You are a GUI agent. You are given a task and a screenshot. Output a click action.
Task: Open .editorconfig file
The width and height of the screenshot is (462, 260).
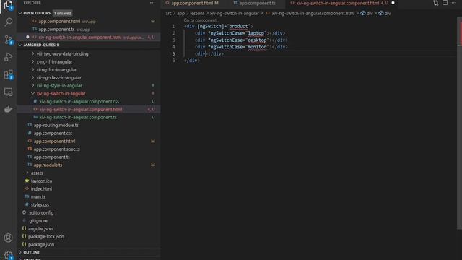point(41,213)
